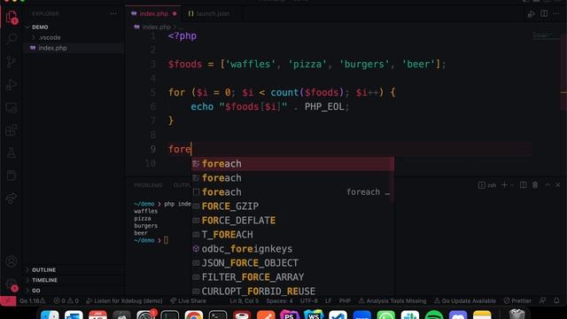Add a new terminal with plus icon
This screenshot has width=567, height=319.
(504, 185)
